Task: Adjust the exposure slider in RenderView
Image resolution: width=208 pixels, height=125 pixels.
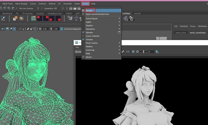Action: (x=144, y=52)
